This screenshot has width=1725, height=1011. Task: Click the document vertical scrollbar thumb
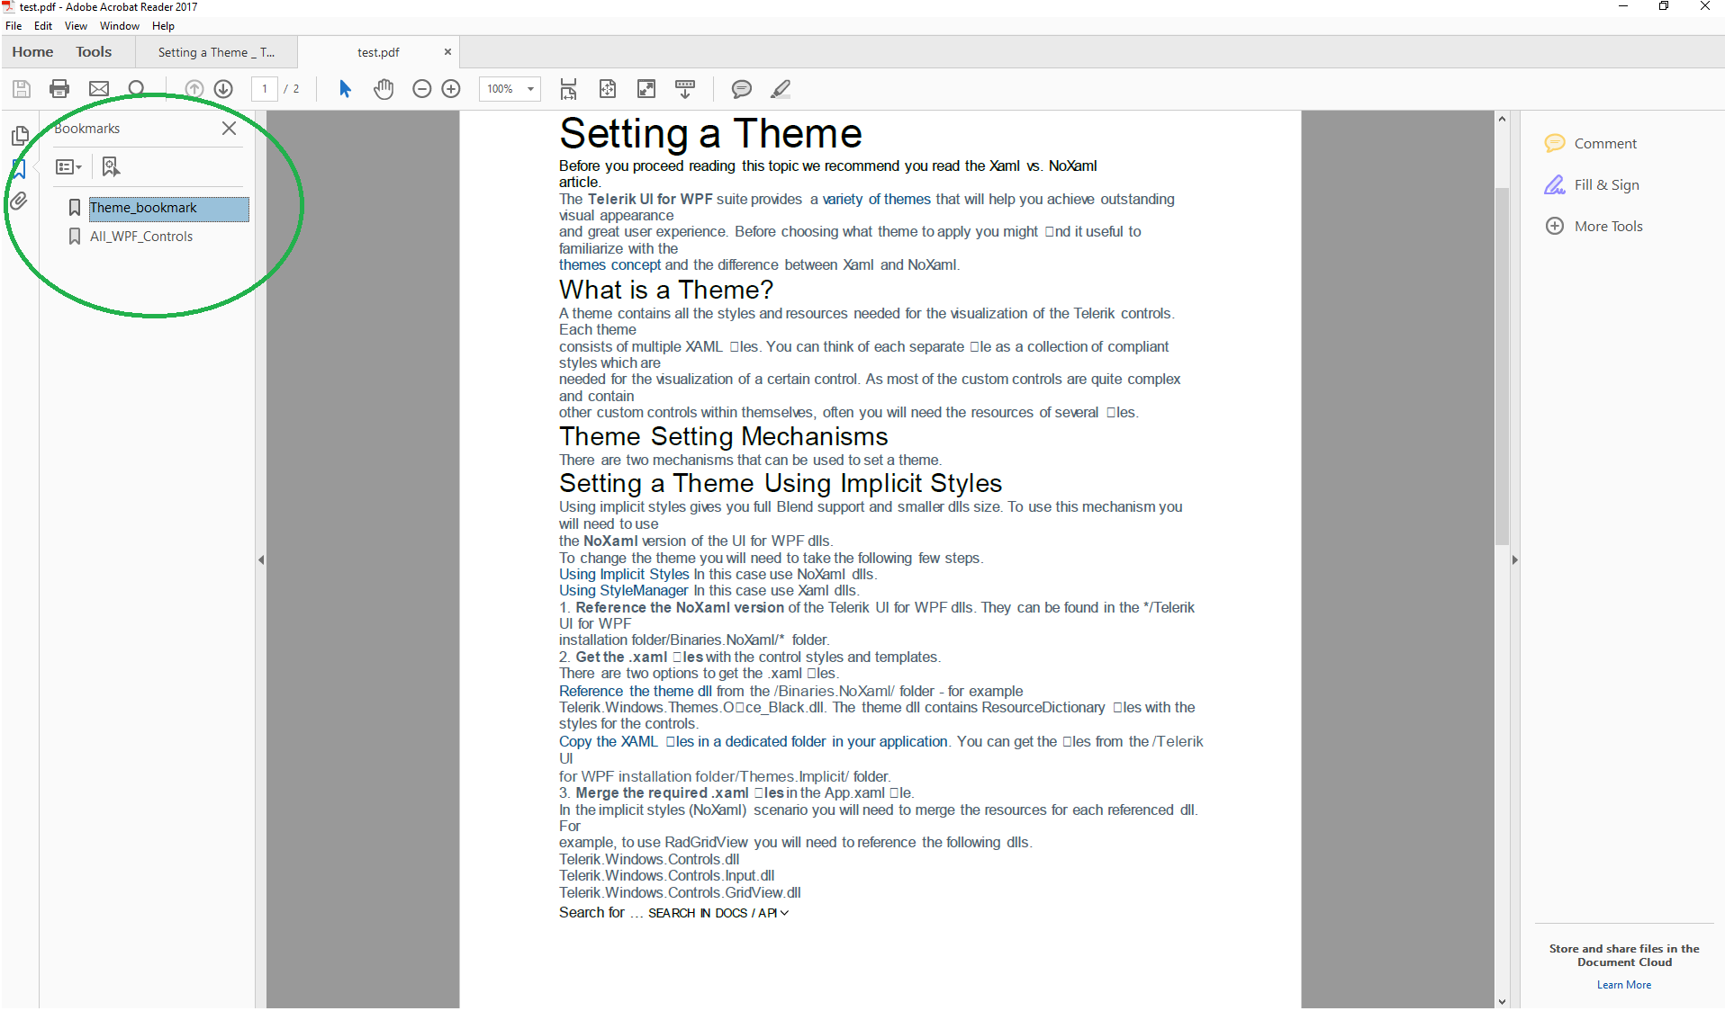pos(1502,364)
